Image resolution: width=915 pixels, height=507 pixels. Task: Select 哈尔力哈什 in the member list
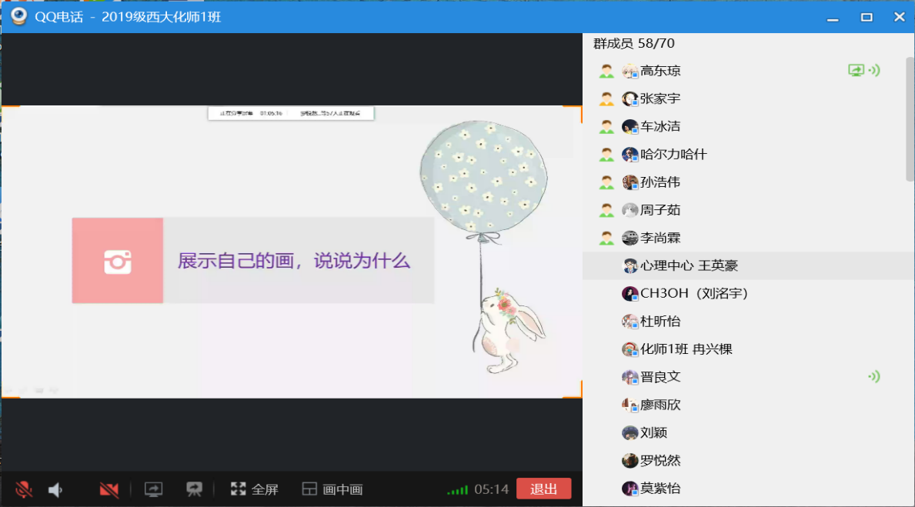[673, 155]
